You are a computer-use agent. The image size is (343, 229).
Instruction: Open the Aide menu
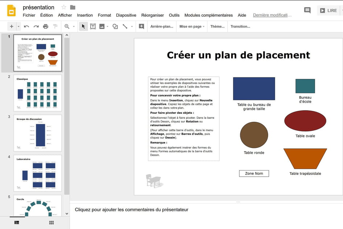242,15
